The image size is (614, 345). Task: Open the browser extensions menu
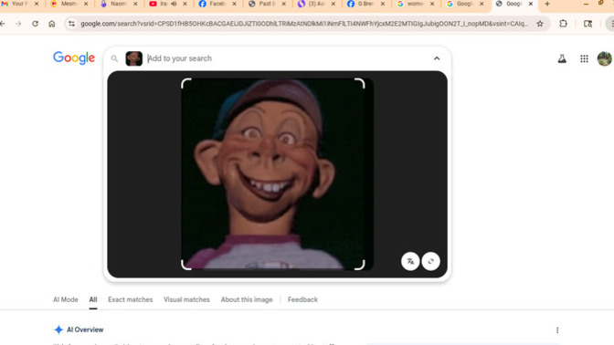563,24
